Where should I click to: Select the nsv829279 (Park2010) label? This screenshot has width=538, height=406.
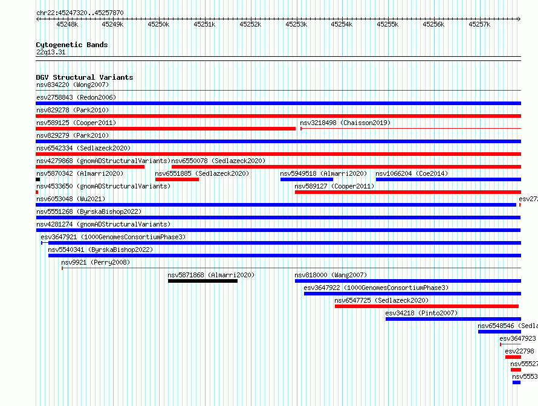73,135
